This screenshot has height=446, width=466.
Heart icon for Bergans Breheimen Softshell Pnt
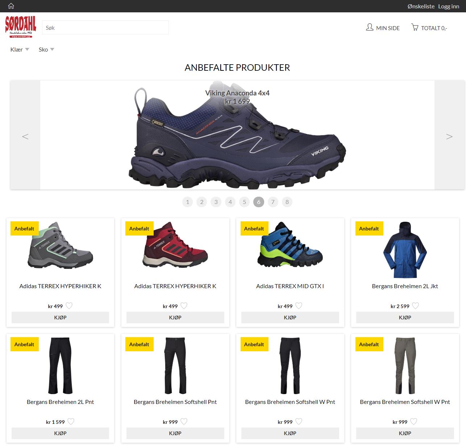point(184,422)
